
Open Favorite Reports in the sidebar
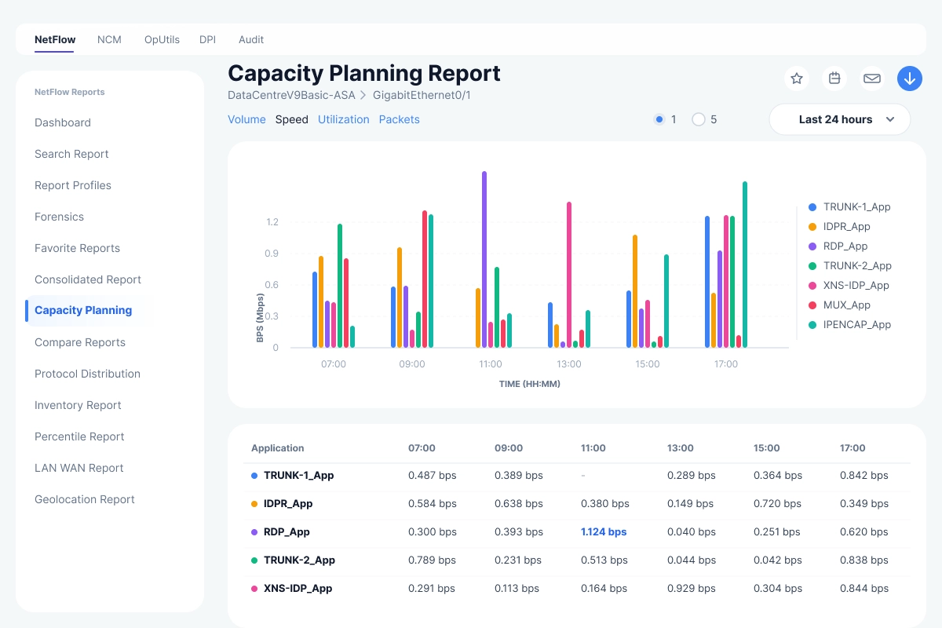77,248
